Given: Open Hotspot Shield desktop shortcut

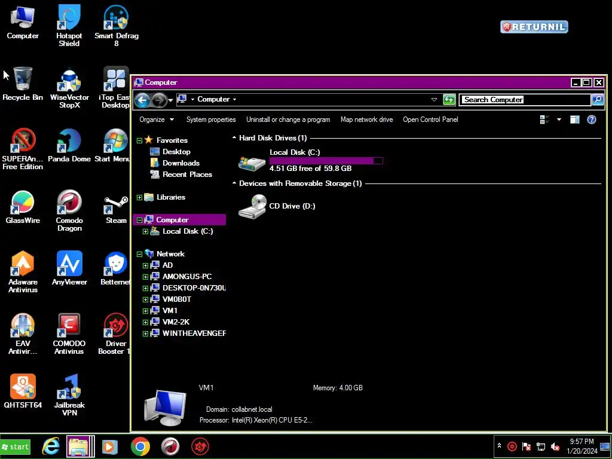Looking at the screenshot, I should coord(69,26).
